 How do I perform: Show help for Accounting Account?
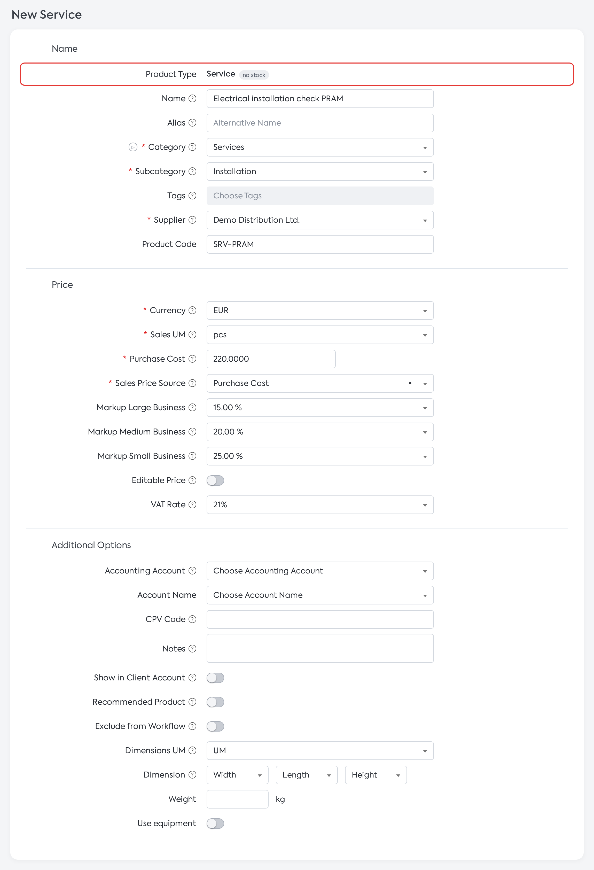(x=192, y=571)
